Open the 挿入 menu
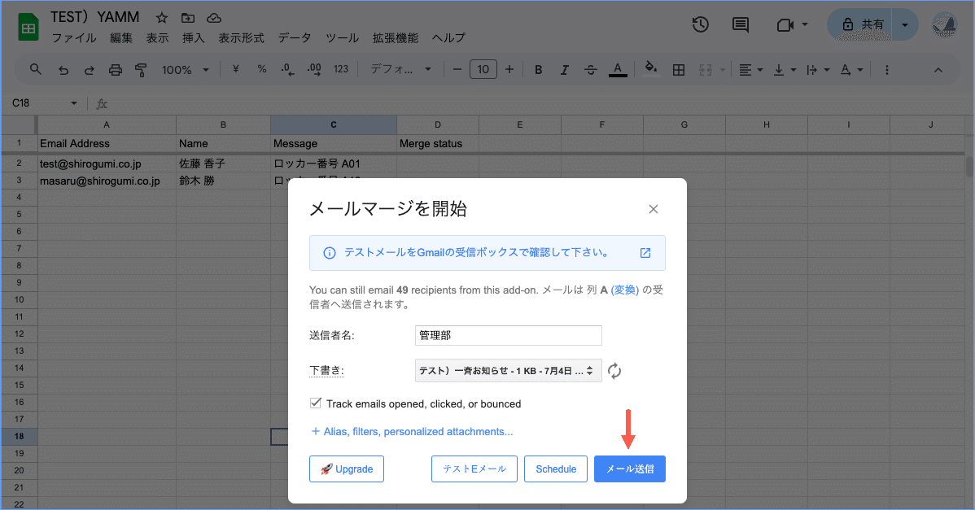This screenshot has width=975, height=510. pyautogui.click(x=194, y=38)
